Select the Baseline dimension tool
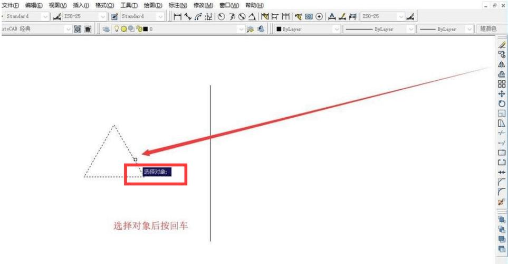This screenshot has width=508, height=264. point(275,16)
